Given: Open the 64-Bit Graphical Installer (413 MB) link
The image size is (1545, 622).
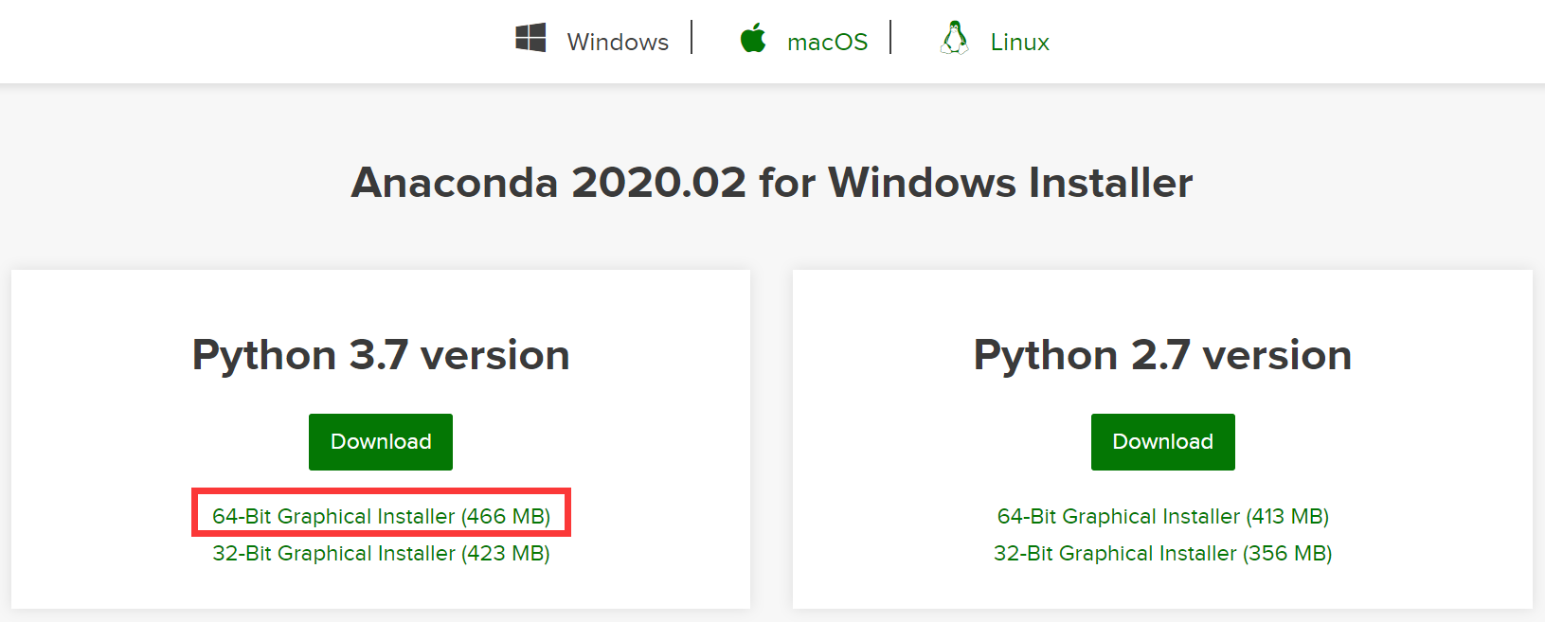Looking at the screenshot, I should 1162,516.
